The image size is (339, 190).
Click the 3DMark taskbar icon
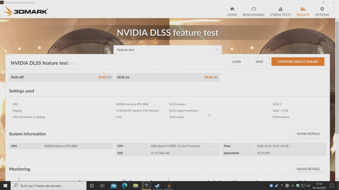pos(168,185)
